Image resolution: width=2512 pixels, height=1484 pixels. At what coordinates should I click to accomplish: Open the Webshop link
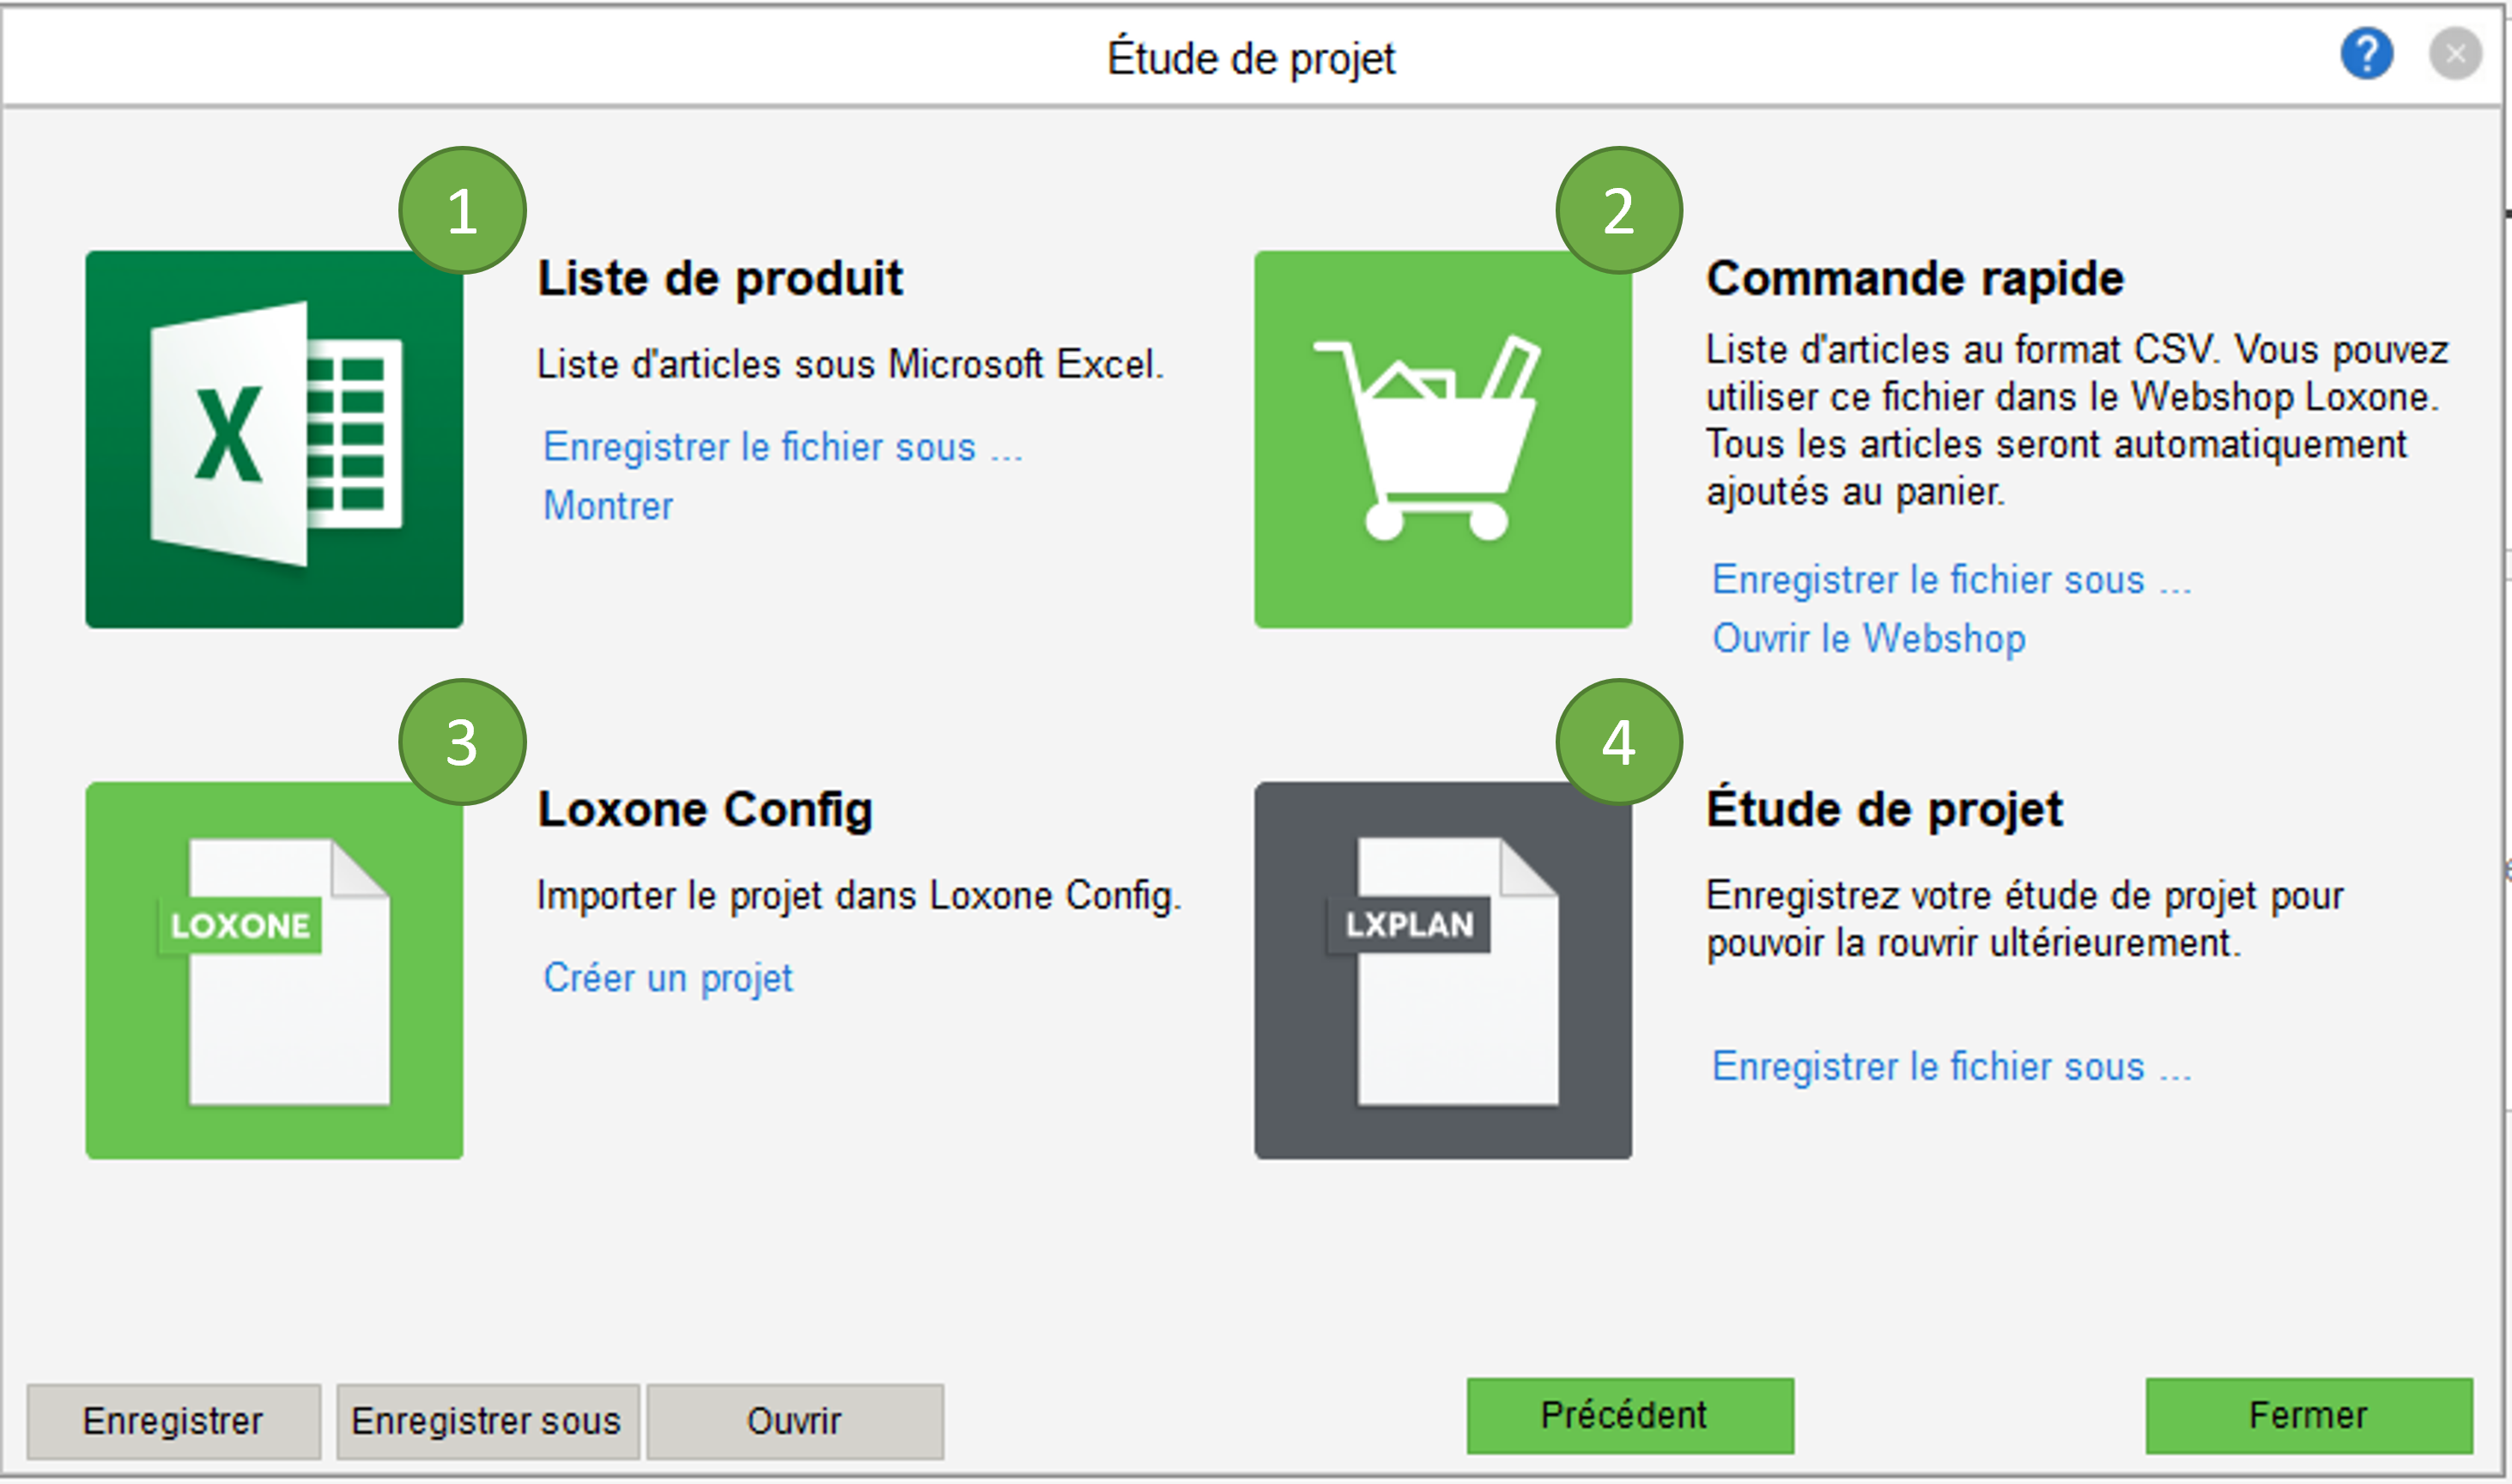1869,638
